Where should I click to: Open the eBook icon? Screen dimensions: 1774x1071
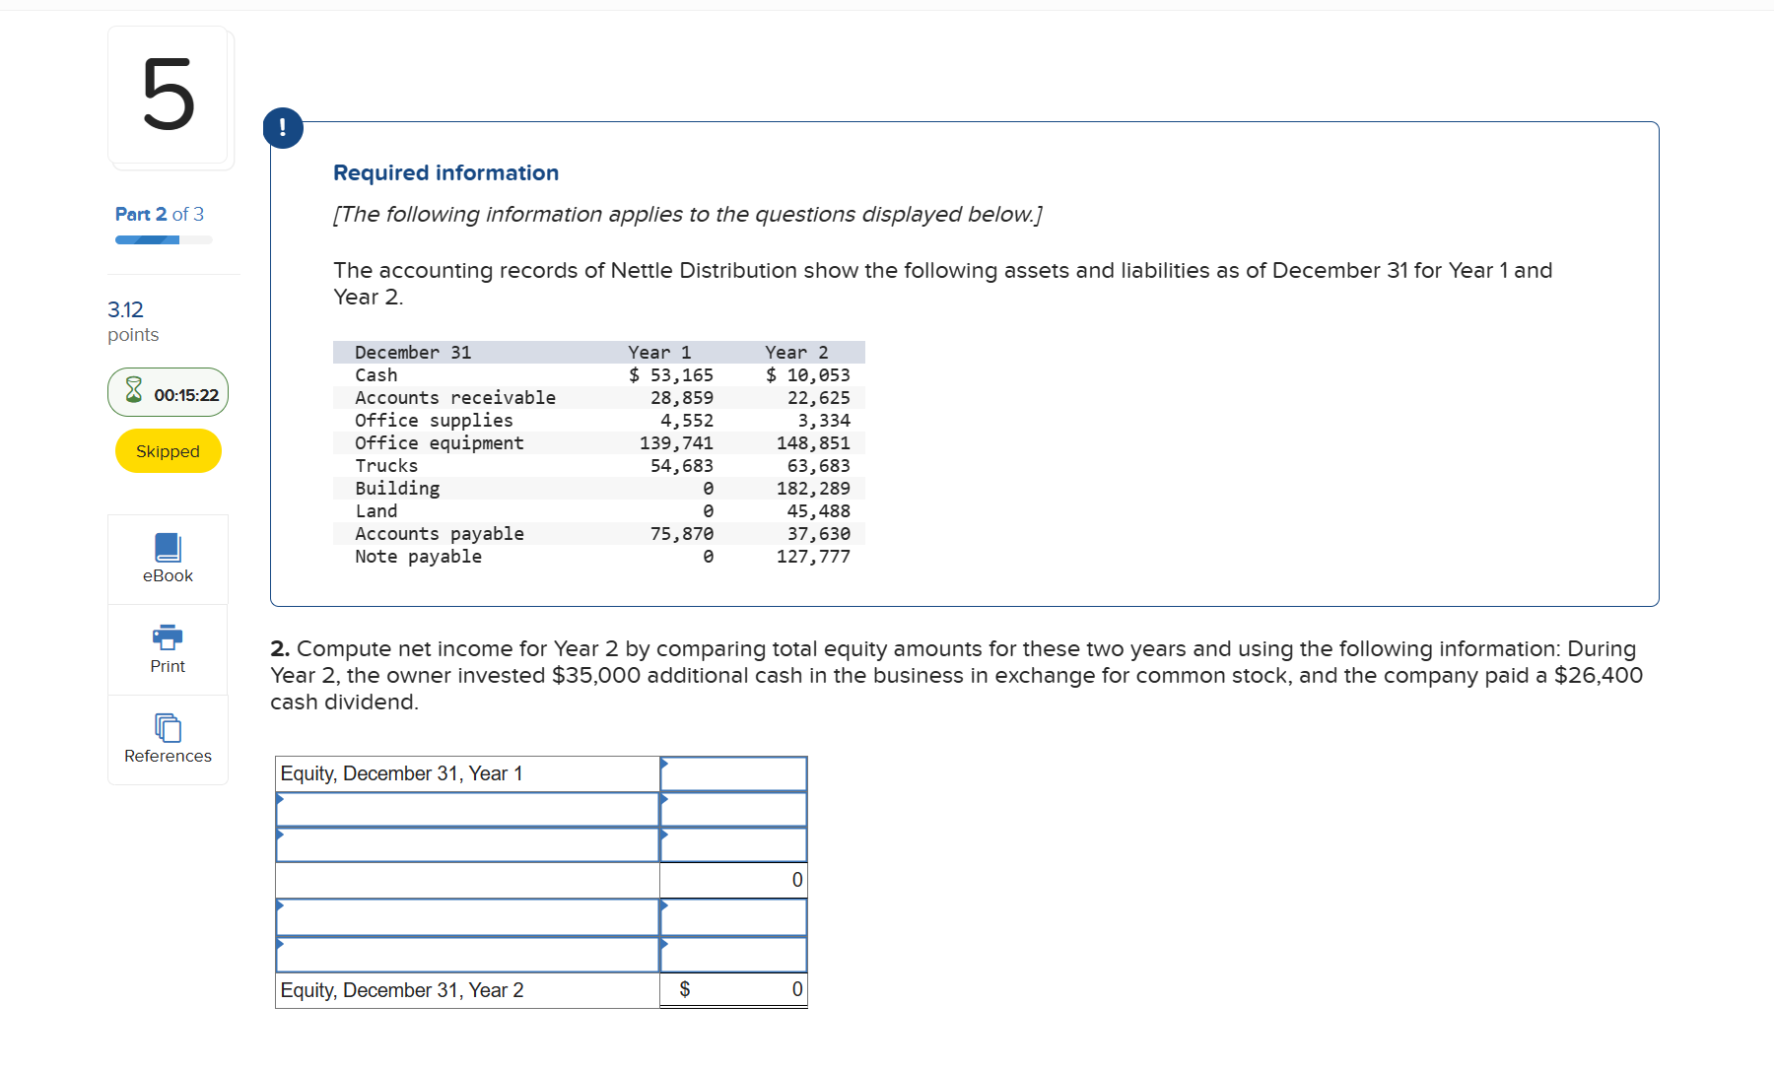coord(168,548)
